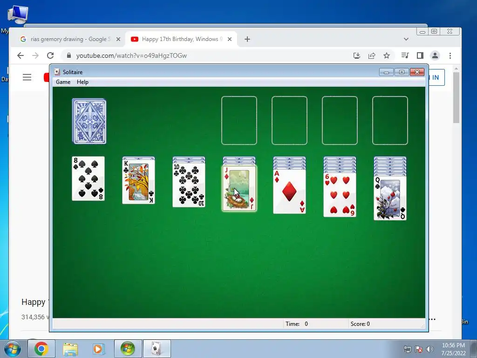Image resolution: width=477 pixels, height=358 pixels.
Task: Open the YouTube hamburger guide menu
Action: [27, 77]
